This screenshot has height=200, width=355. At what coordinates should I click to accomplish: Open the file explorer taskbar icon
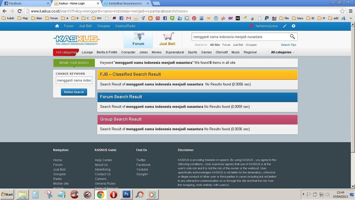click(x=22, y=194)
